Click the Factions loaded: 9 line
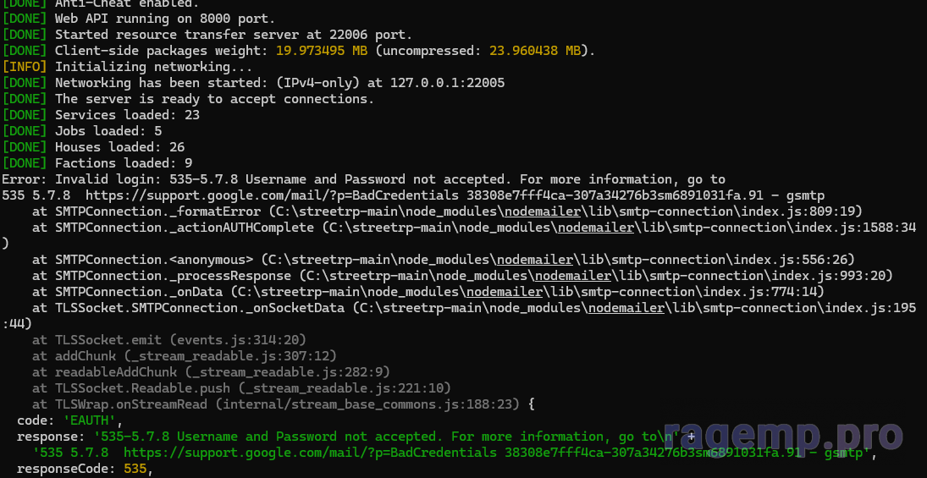The width and height of the screenshot is (927, 478). pyautogui.click(x=97, y=162)
